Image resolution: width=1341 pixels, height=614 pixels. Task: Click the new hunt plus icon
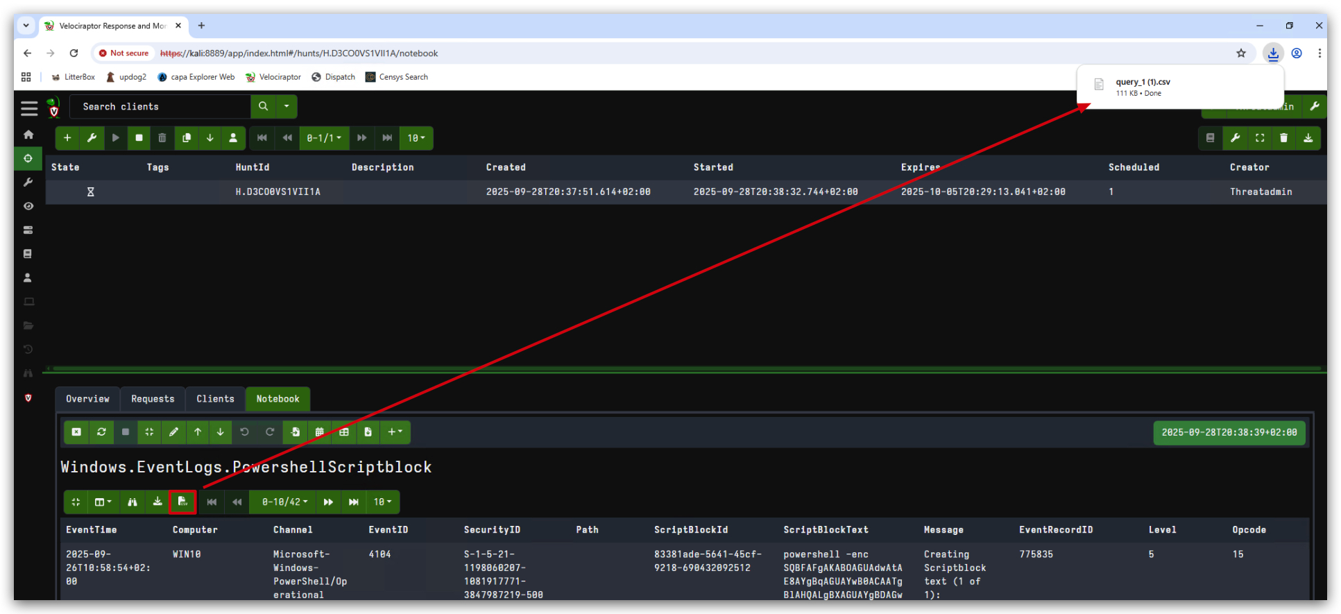67,138
